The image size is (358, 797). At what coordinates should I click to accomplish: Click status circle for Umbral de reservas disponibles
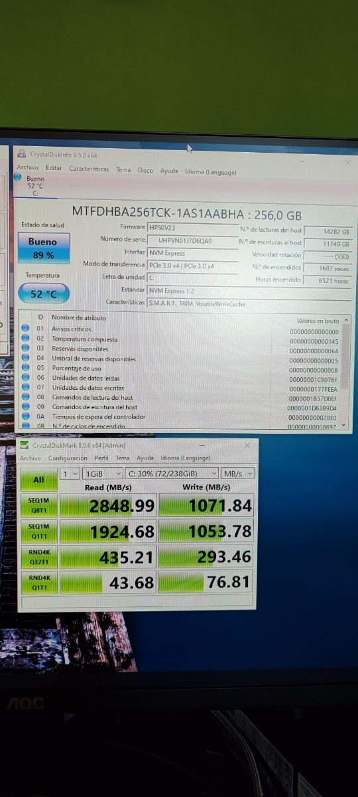pyautogui.click(x=25, y=357)
